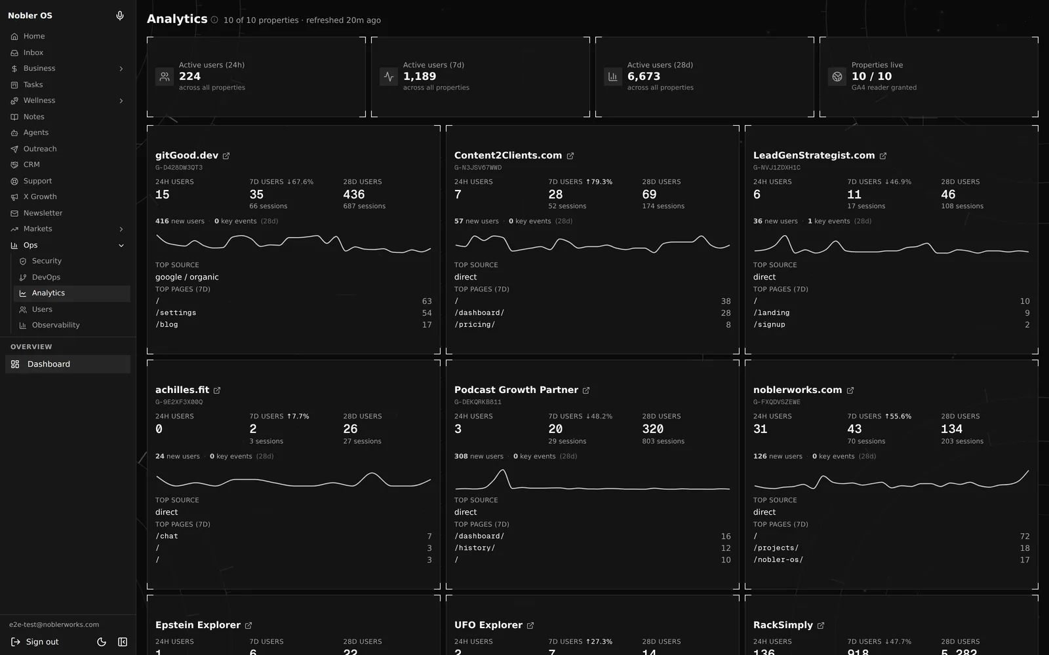
Task: Click the Support lifebuoy icon
Action: pos(14,181)
